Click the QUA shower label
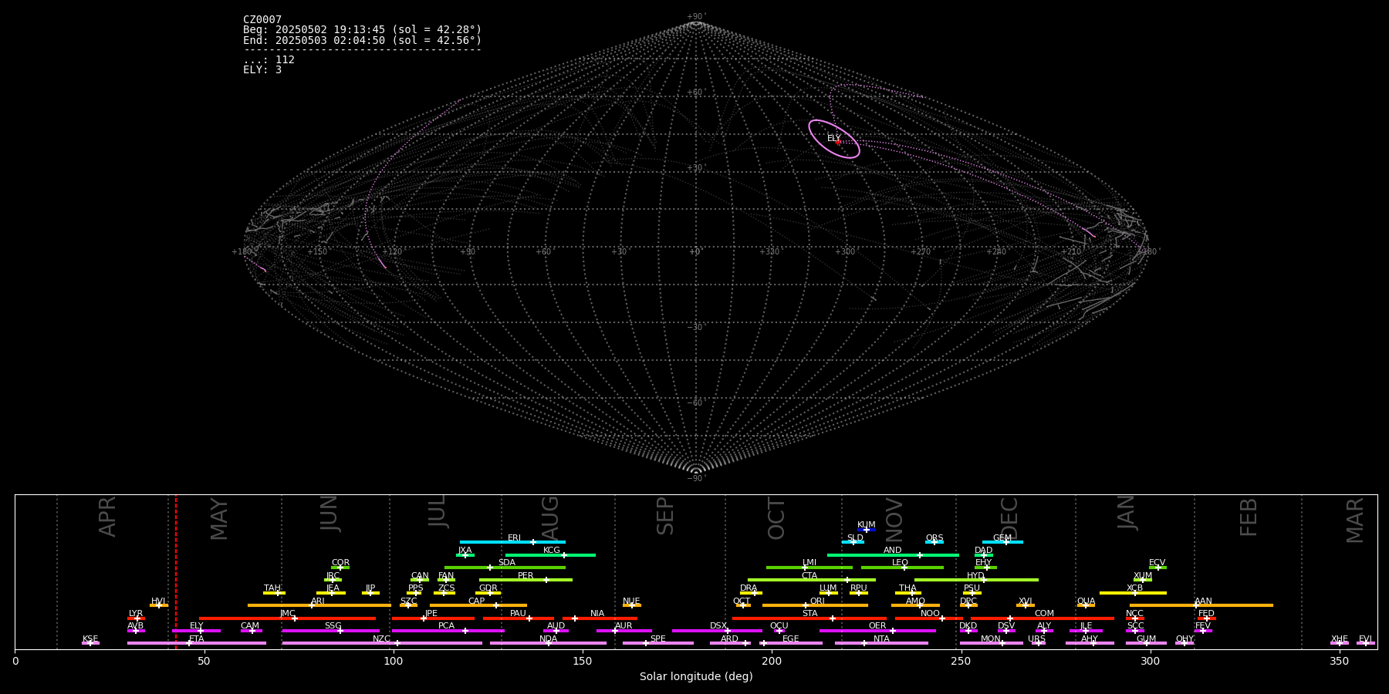Image resolution: width=1389 pixels, height=694 pixels. click(x=1086, y=601)
